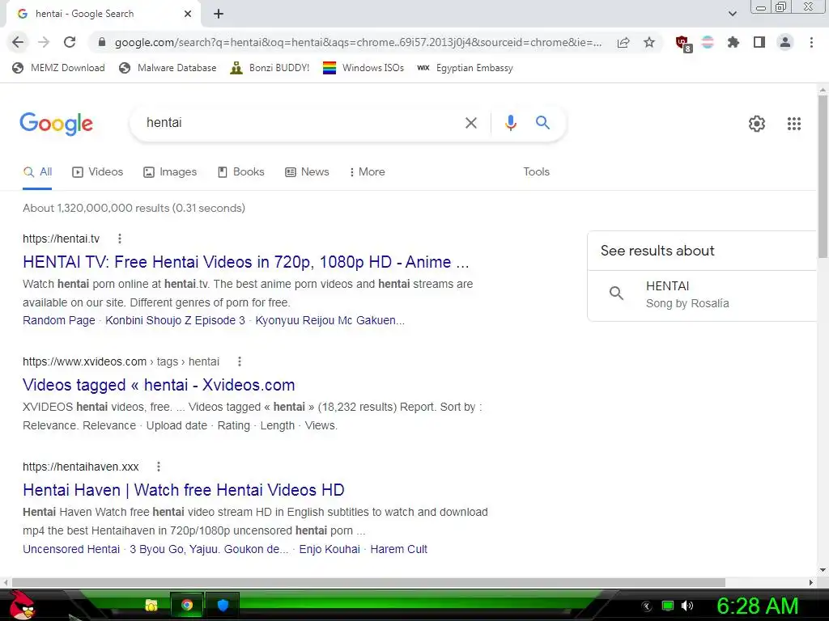Click the browser forward arrow
The height and width of the screenshot is (621, 829).
click(44, 42)
